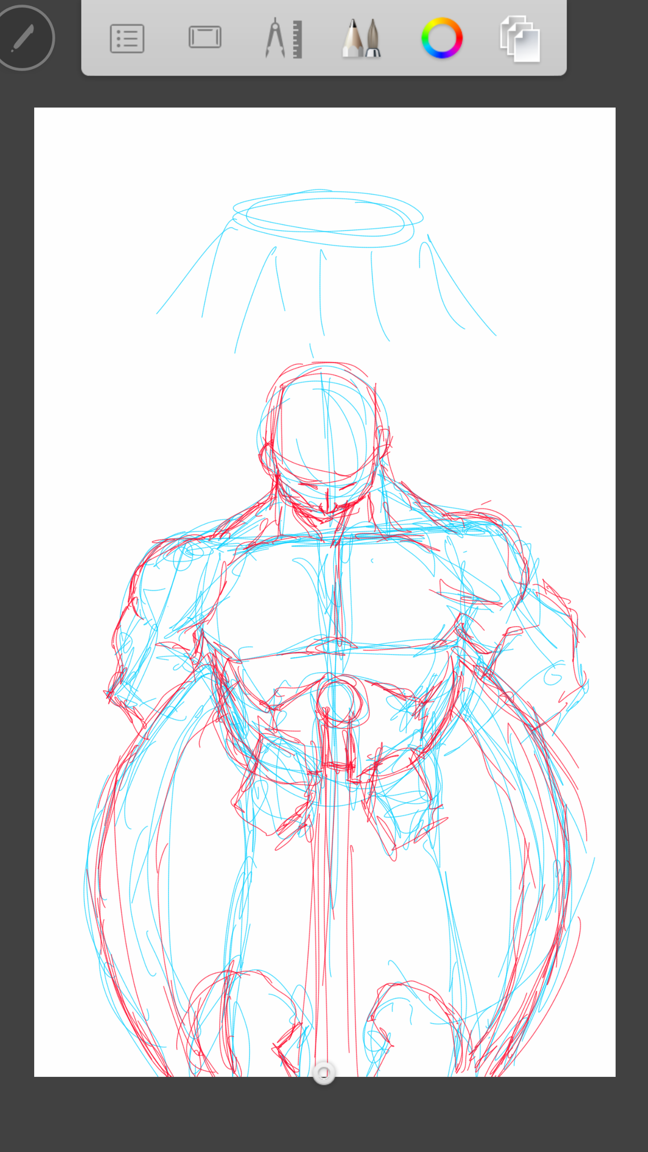Viewport: 648px width, 1152px height.
Task: Click the dark gray area below canvas
Action: pos(324,1116)
